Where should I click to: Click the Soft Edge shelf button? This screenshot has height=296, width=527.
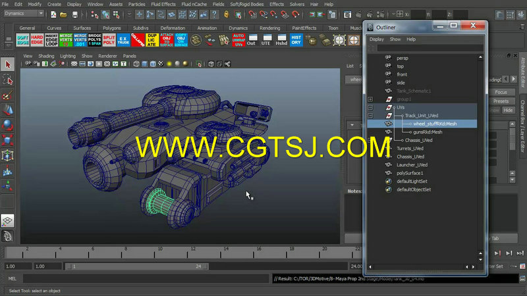pyautogui.click(x=22, y=40)
